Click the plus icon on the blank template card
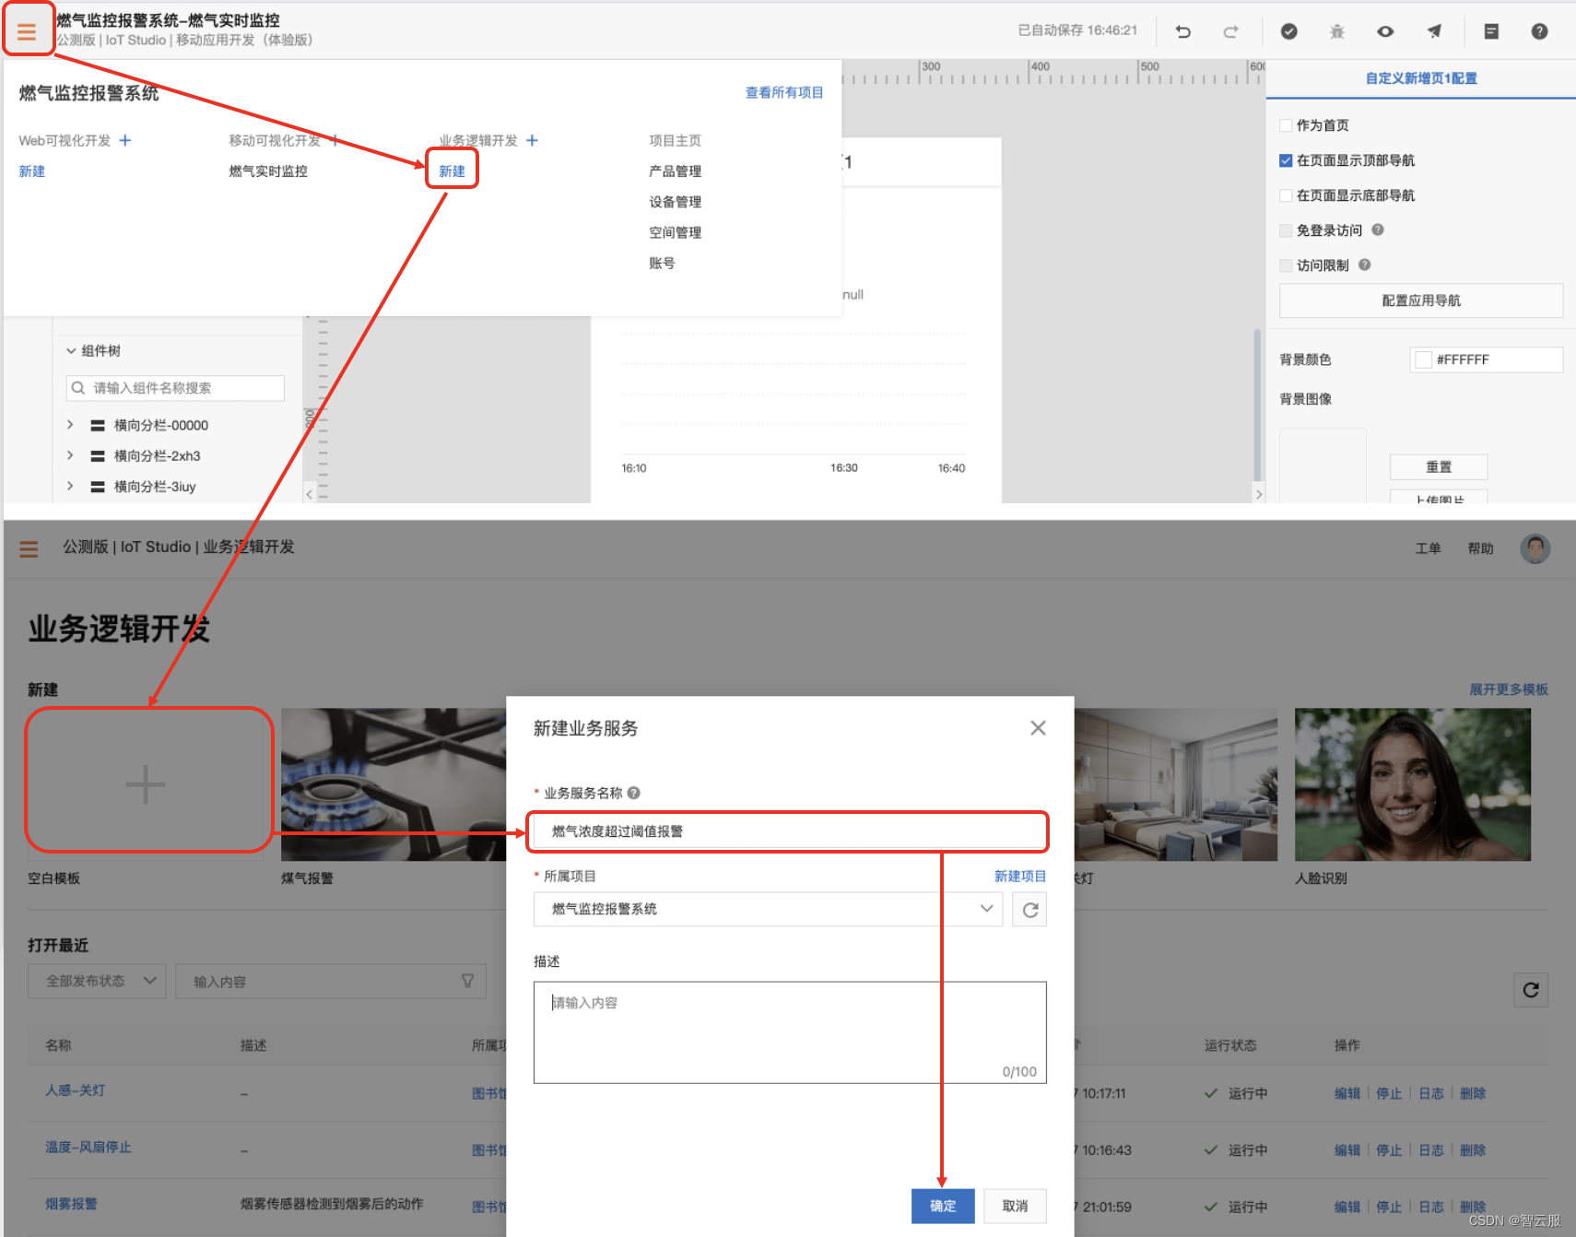 pyautogui.click(x=146, y=785)
